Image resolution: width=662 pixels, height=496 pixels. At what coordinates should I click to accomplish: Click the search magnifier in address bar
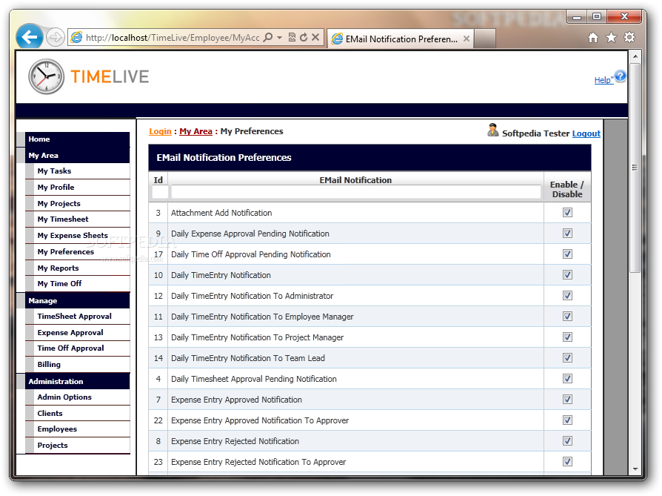[x=267, y=37]
